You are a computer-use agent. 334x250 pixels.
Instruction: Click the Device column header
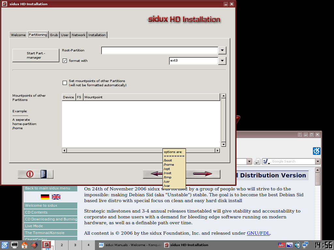tap(68, 97)
